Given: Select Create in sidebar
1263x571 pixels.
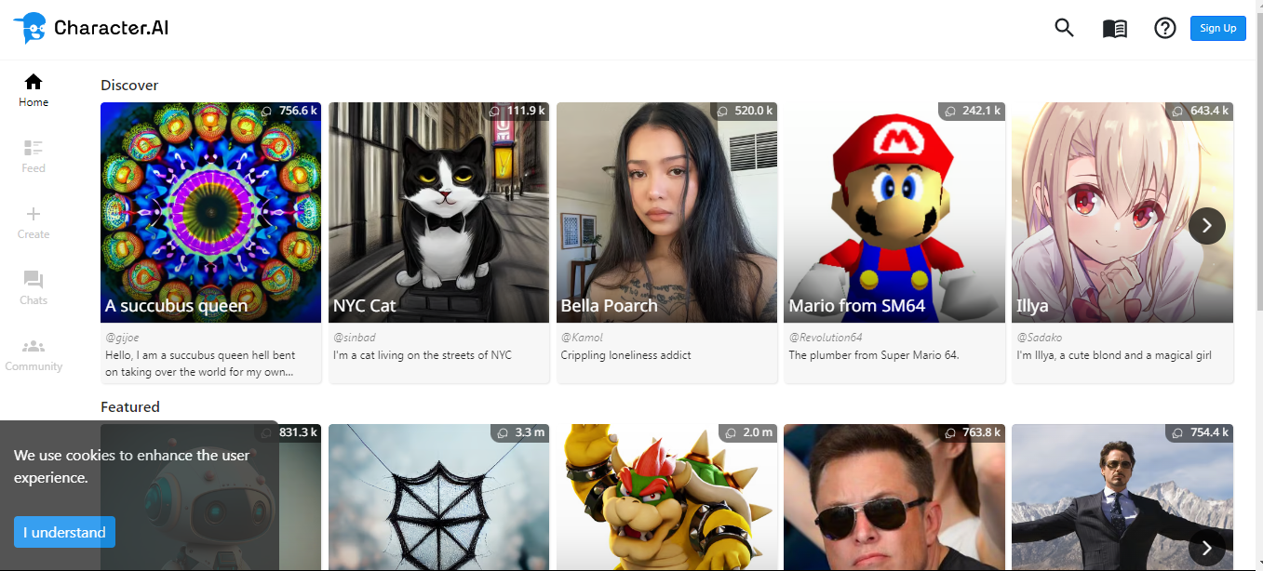Looking at the screenshot, I should [x=34, y=222].
